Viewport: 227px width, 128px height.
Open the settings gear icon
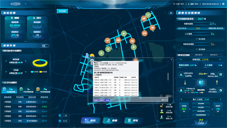pos(223,4)
